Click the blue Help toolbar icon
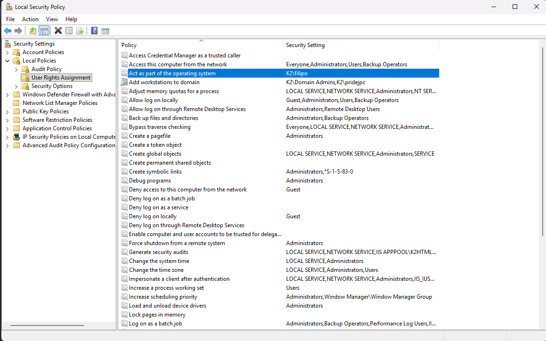This screenshot has height=341, width=546. pyautogui.click(x=95, y=31)
